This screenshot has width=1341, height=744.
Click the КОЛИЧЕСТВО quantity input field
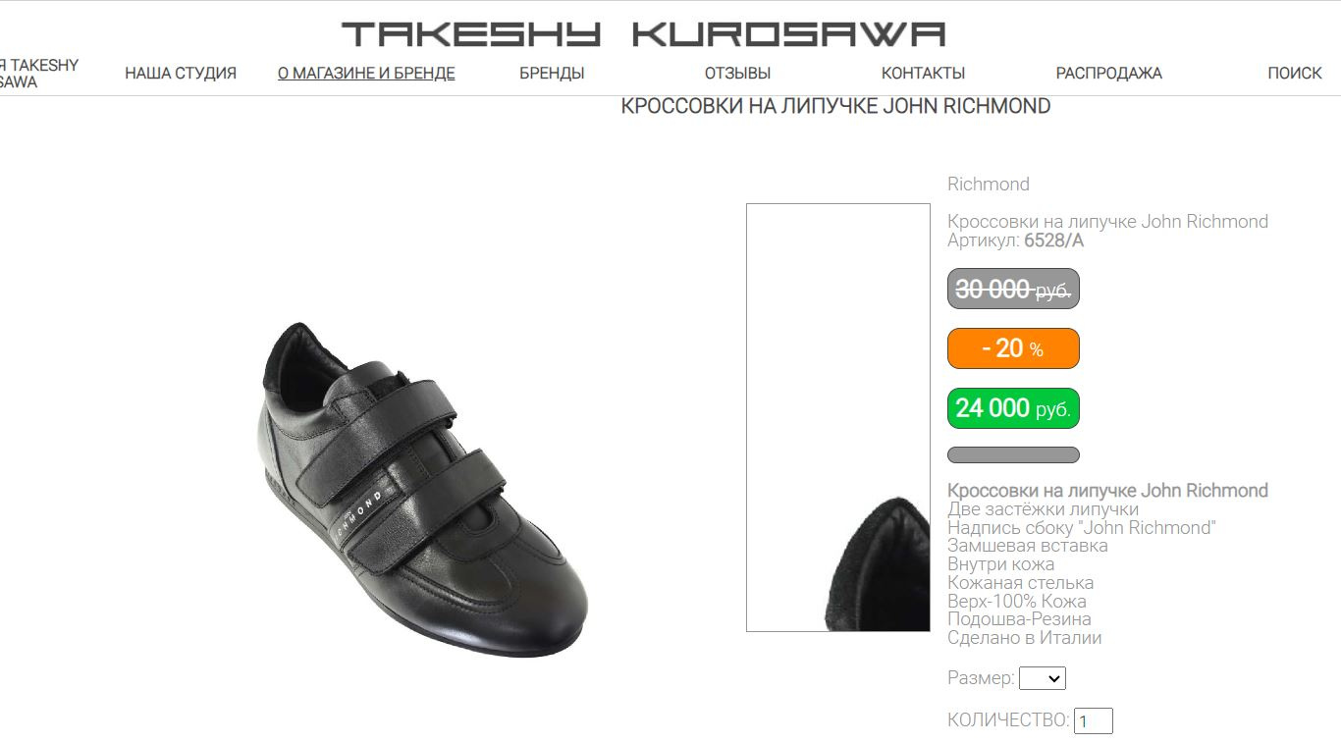coord(1094,721)
